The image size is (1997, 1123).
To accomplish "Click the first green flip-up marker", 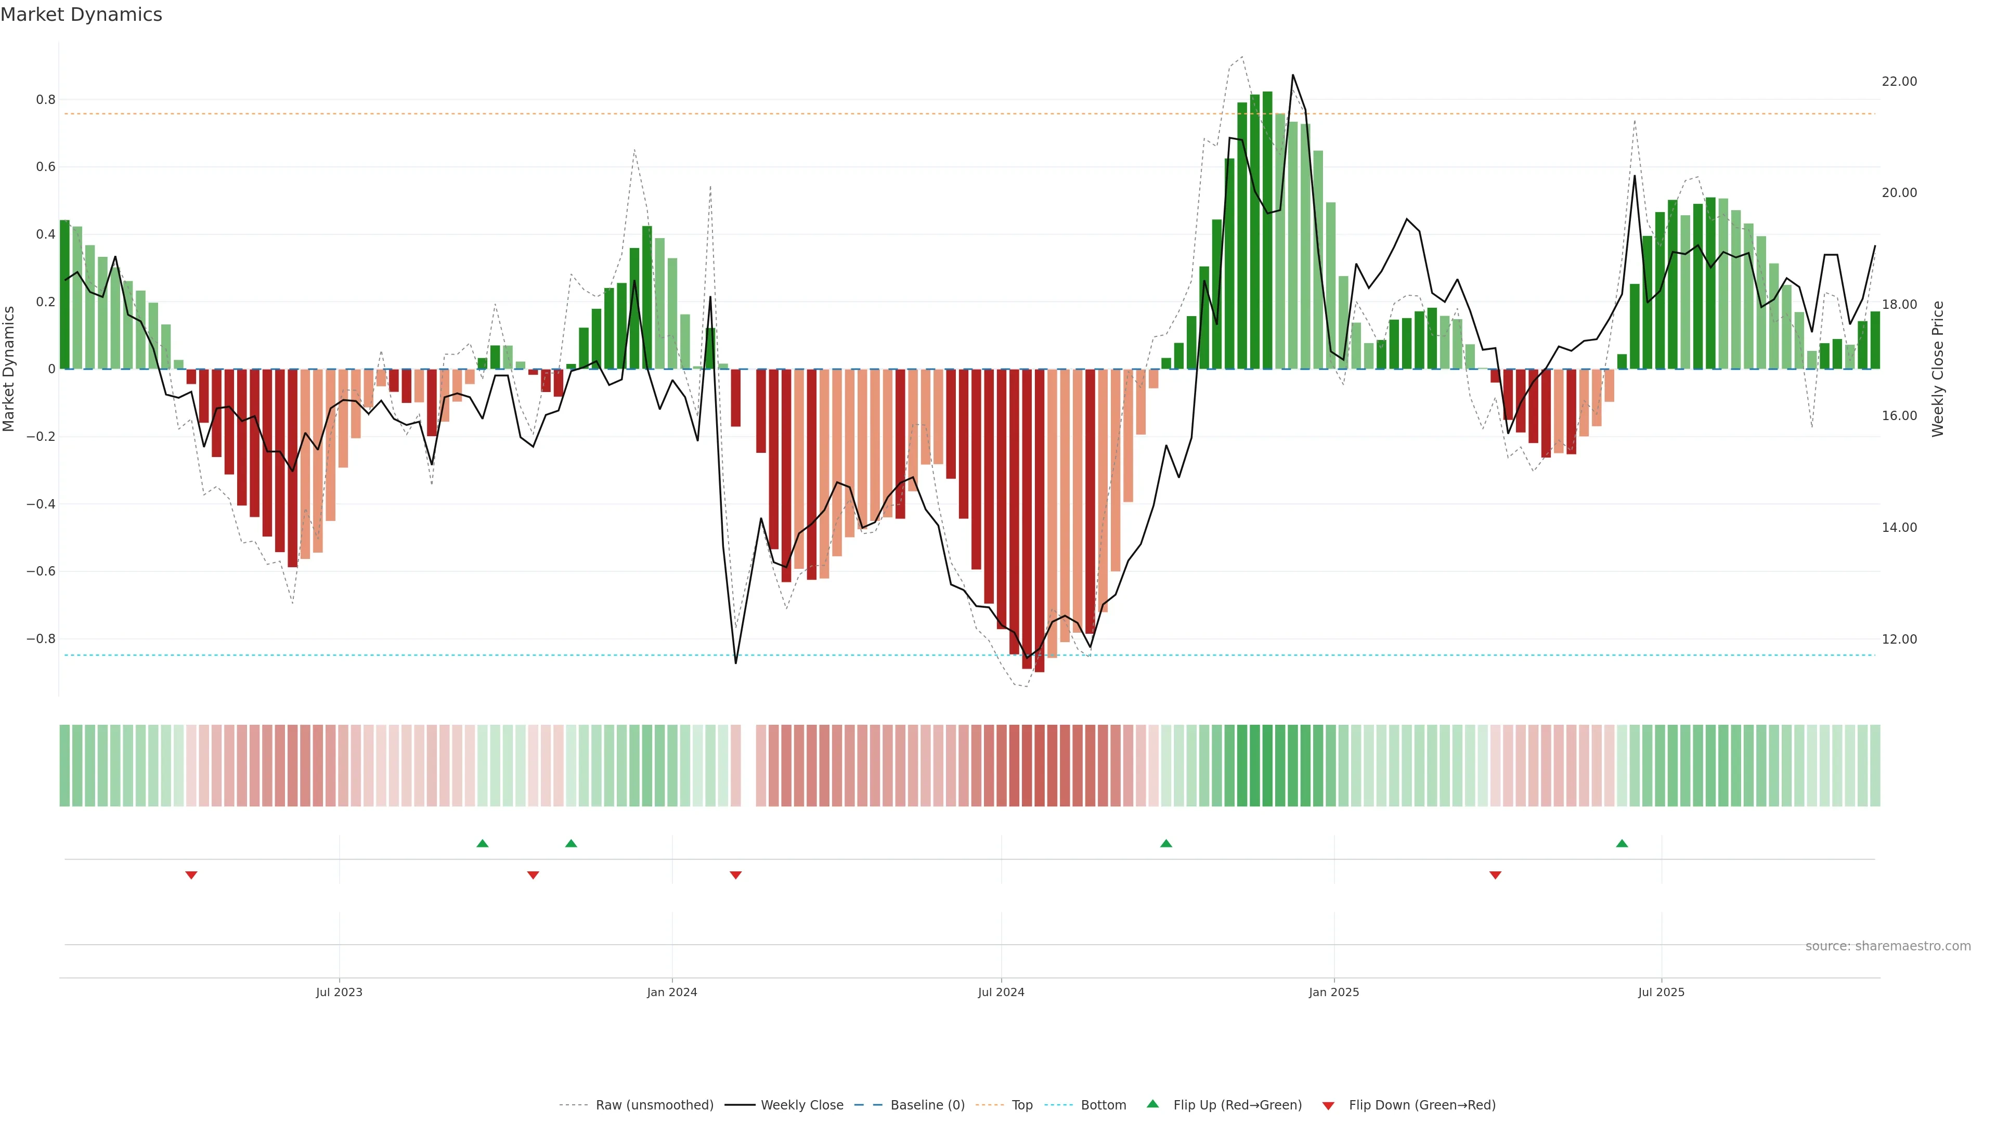I will 482,843.
